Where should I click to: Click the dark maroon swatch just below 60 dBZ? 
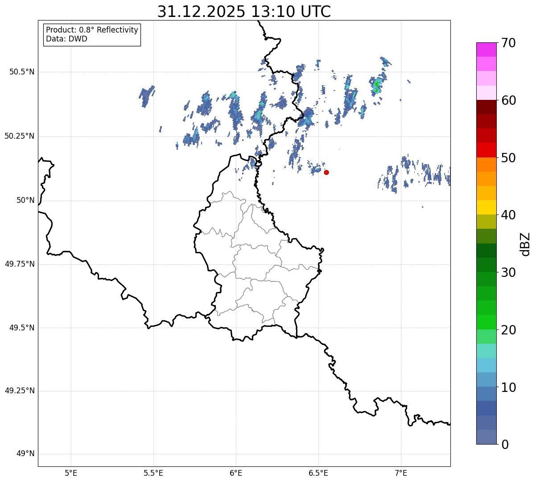486,107
